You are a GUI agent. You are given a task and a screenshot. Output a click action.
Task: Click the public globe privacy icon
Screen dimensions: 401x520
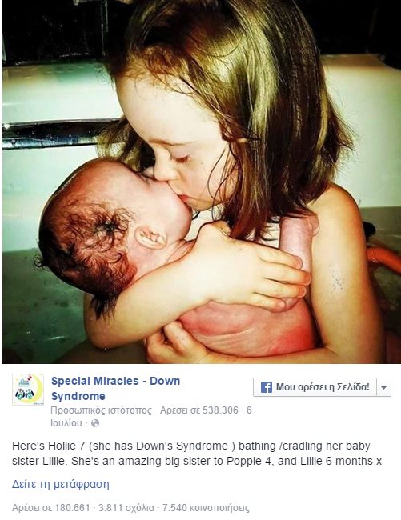click(95, 423)
